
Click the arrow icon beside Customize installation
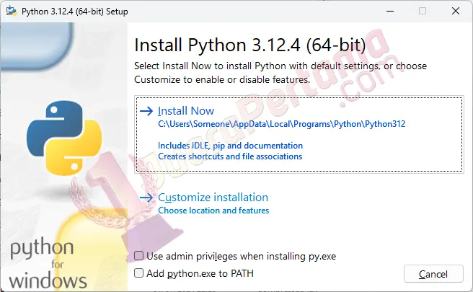[146, 198]
